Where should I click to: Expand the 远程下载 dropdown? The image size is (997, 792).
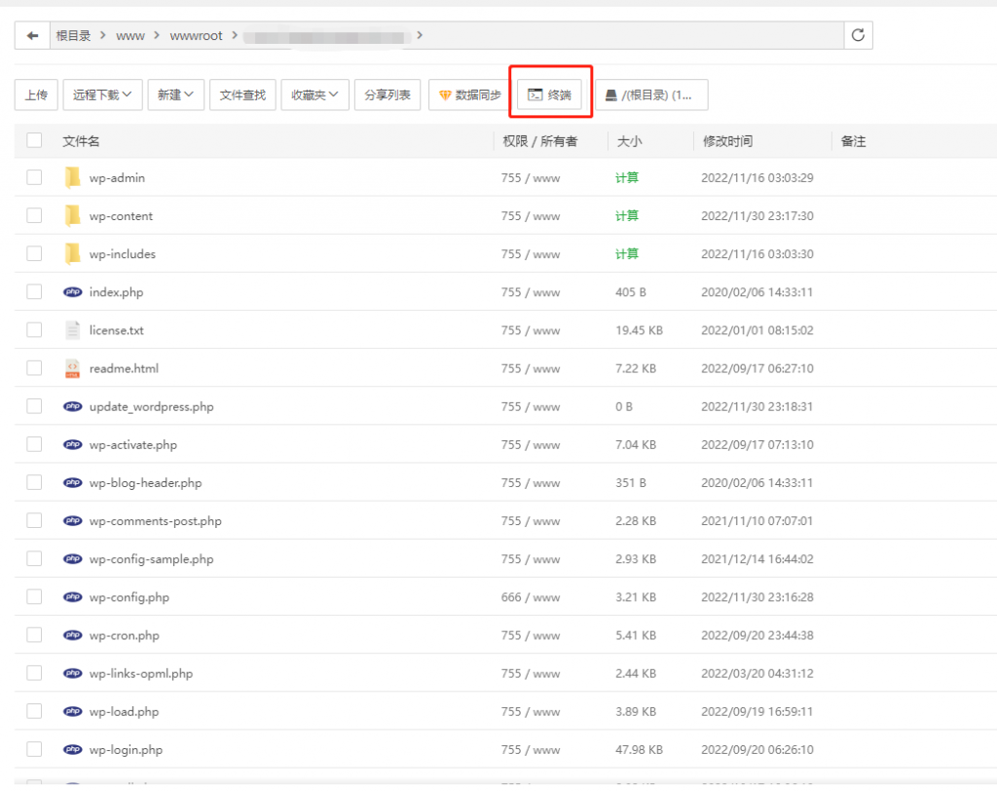click(x=102, y=94)
